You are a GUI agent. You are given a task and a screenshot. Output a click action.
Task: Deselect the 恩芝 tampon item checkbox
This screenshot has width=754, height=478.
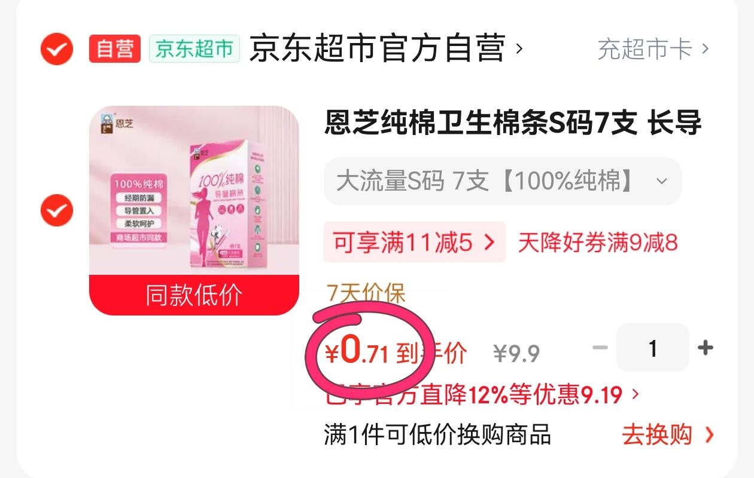(57, 210)
